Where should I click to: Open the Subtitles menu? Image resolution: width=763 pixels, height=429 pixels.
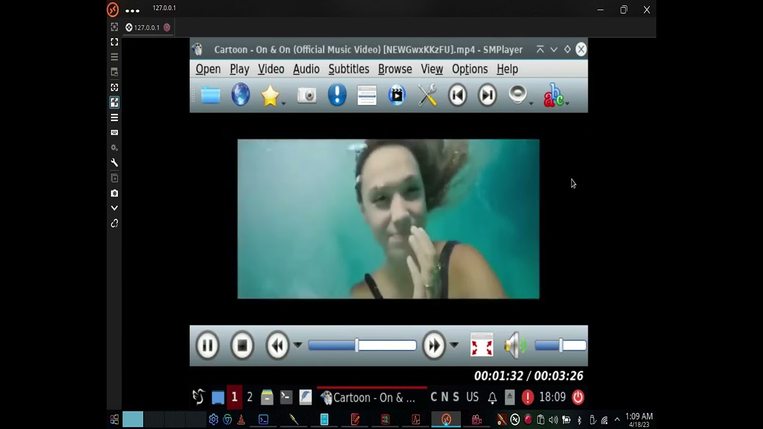pos(349,69)
